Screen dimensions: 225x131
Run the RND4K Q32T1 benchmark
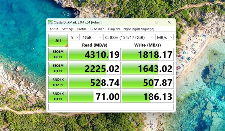58,82
